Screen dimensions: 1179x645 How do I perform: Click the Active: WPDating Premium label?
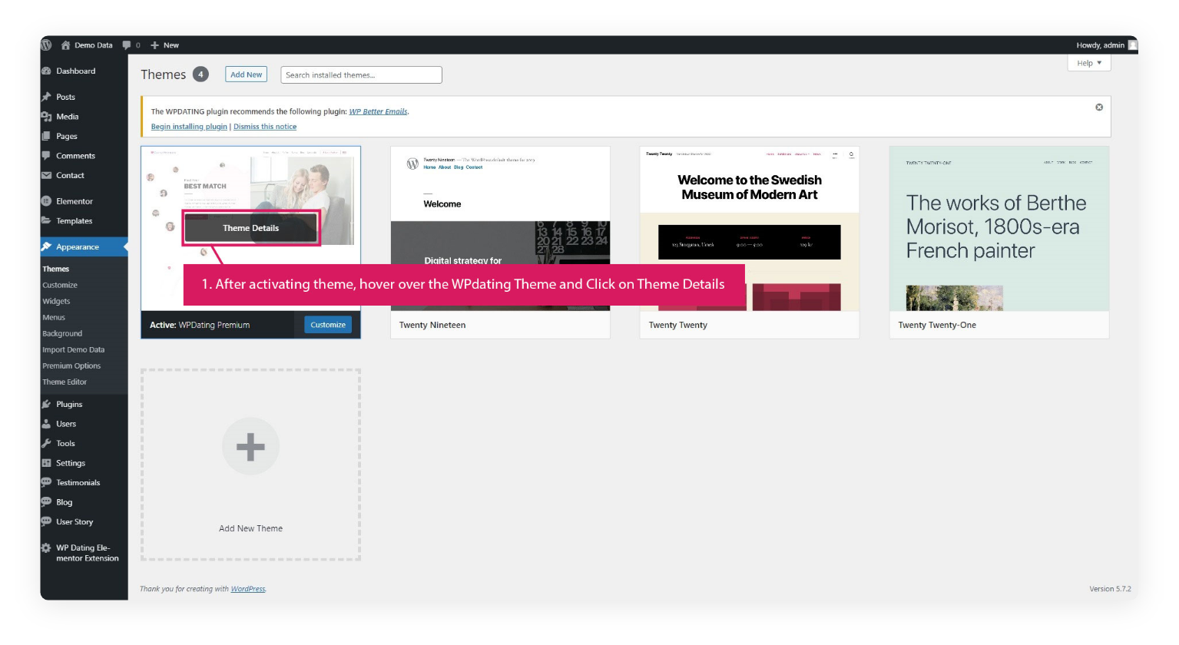point(200,325)
